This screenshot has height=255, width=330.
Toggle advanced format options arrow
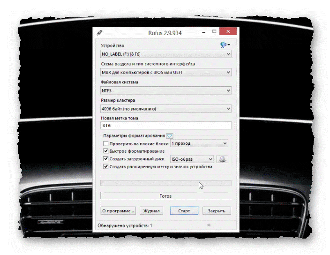click(169, 136)
